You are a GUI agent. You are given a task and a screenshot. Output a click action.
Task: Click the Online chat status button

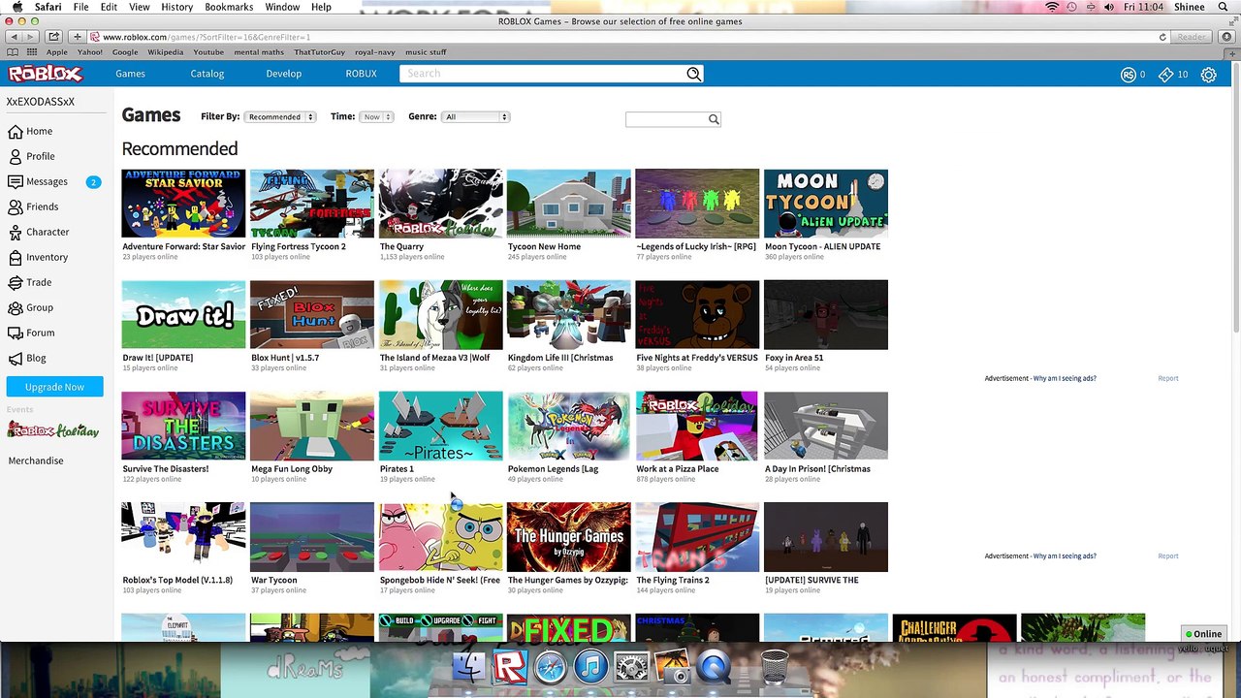(1203, 634)
